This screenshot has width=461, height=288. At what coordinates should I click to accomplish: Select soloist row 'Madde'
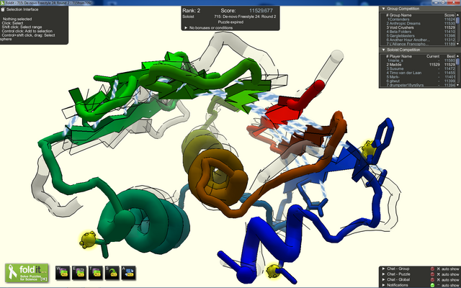(x=421, y=65)
